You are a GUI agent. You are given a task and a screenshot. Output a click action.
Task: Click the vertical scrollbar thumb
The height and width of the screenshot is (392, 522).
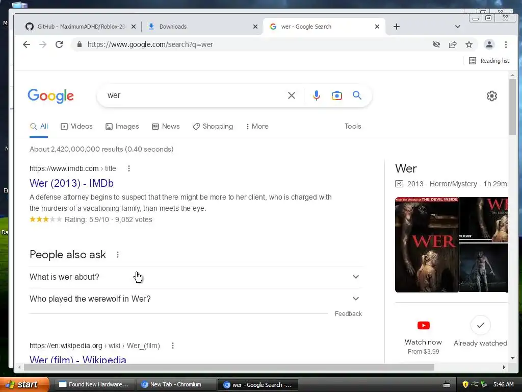(512, 107)
